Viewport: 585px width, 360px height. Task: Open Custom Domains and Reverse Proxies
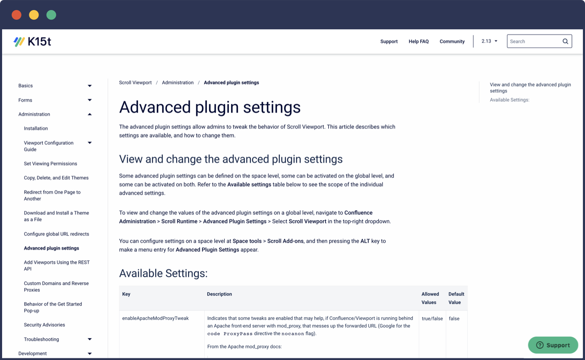point(56,286)
